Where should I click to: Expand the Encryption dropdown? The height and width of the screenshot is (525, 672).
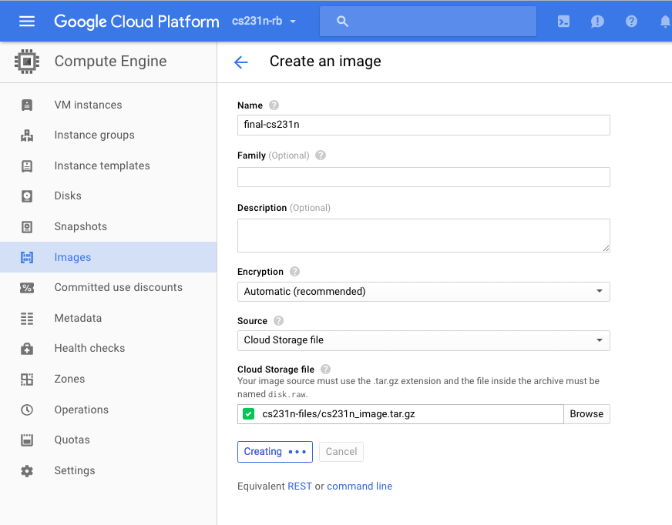click(x=423, y=292)
